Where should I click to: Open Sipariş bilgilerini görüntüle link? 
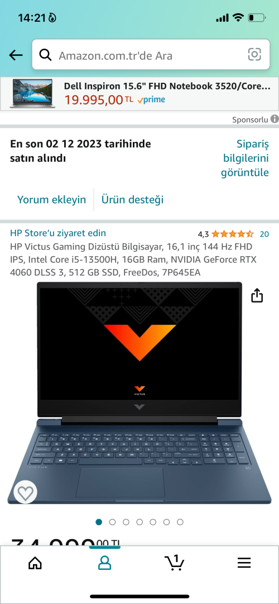tap(245, 158)
